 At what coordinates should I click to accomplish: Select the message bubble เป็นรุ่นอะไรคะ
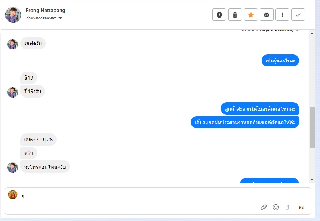(280, 61)
